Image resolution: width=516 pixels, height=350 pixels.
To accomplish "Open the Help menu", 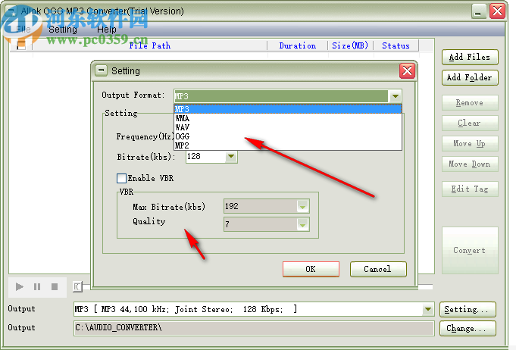I will point(106,30).
